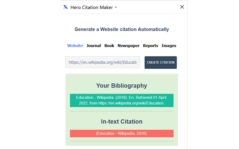239x149 pixels.
Task: Click the red in-text citation box
Action: pyautogui.click(x=121, y=133)
